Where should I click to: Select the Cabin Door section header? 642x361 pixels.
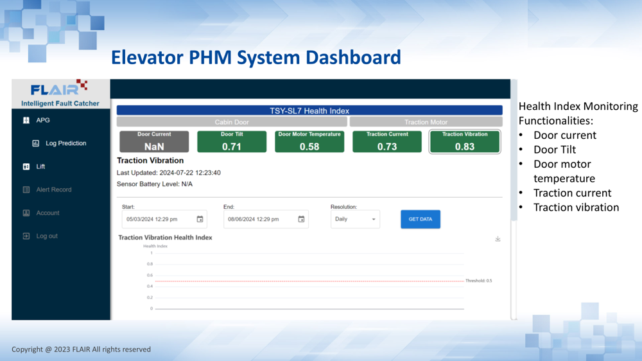click(232, 122)
